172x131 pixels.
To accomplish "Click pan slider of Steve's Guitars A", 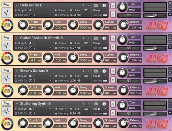I will tap(129, 81).
